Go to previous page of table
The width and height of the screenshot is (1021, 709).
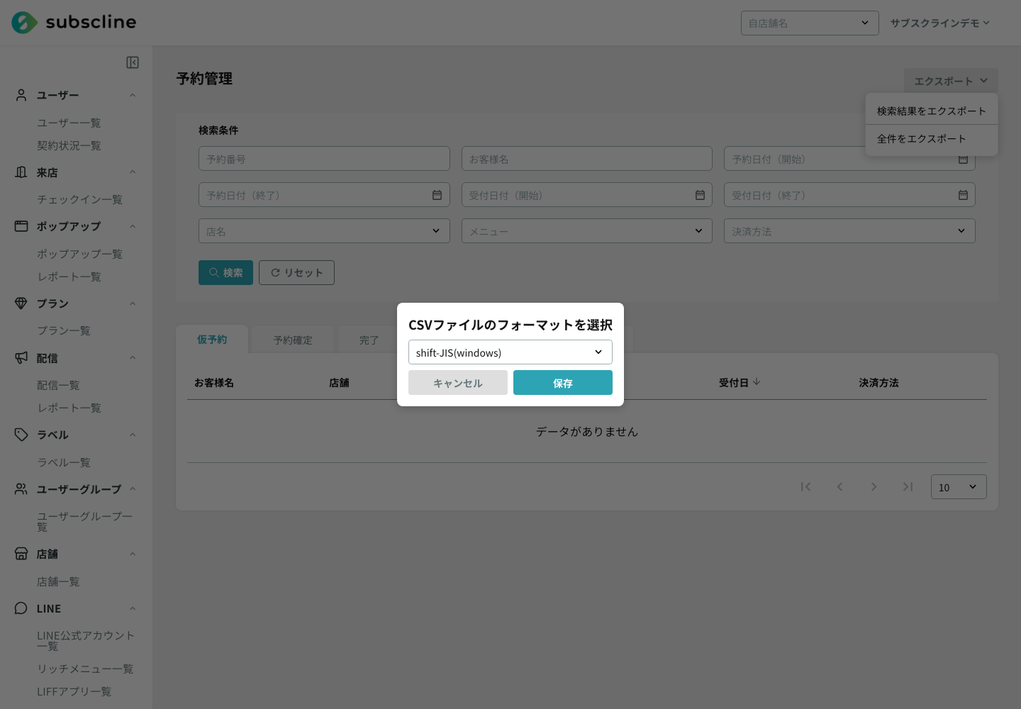click(839, 486)
